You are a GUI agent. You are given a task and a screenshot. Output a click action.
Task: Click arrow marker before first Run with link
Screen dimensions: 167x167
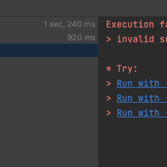click(x=108, y=84)
